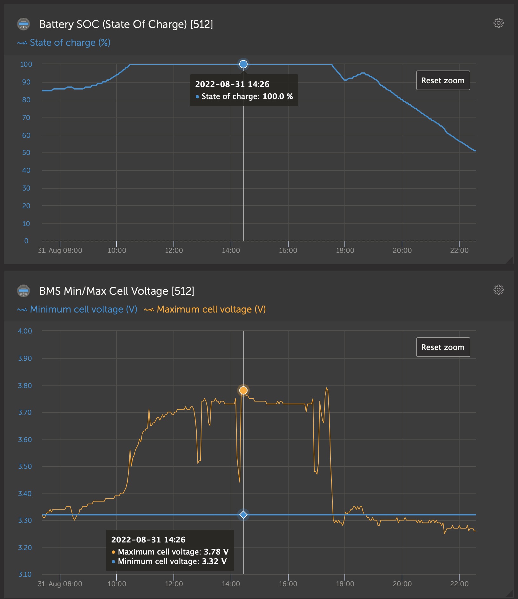Click the State of charge 100.0 % tooltip
Screen dimensions: 518x599
pyautogui.click(x=244, y=90)
